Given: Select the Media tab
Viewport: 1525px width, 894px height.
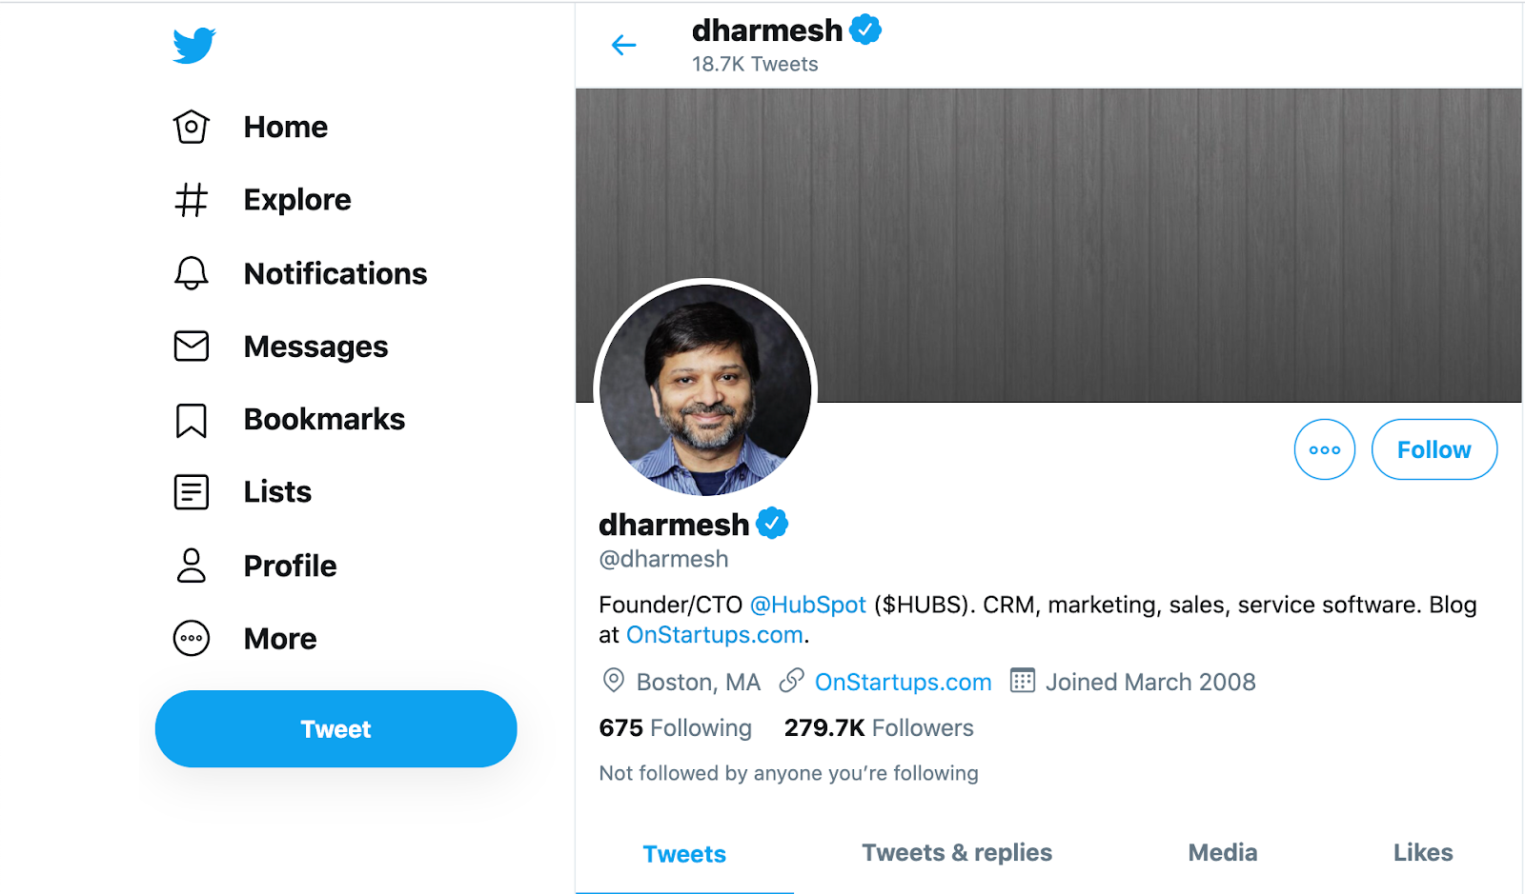Looking at the screenshot, I should pos(1222,853).
